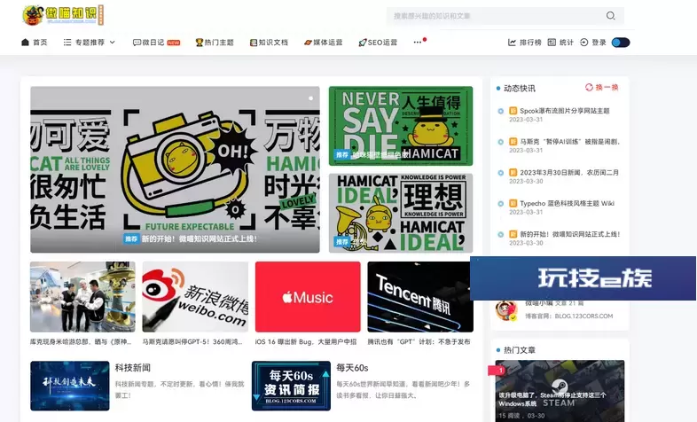The width and height of the screenshot is (697, 422).
Task: Click the 换一换 refresh button
Action: tap(602, 87)
